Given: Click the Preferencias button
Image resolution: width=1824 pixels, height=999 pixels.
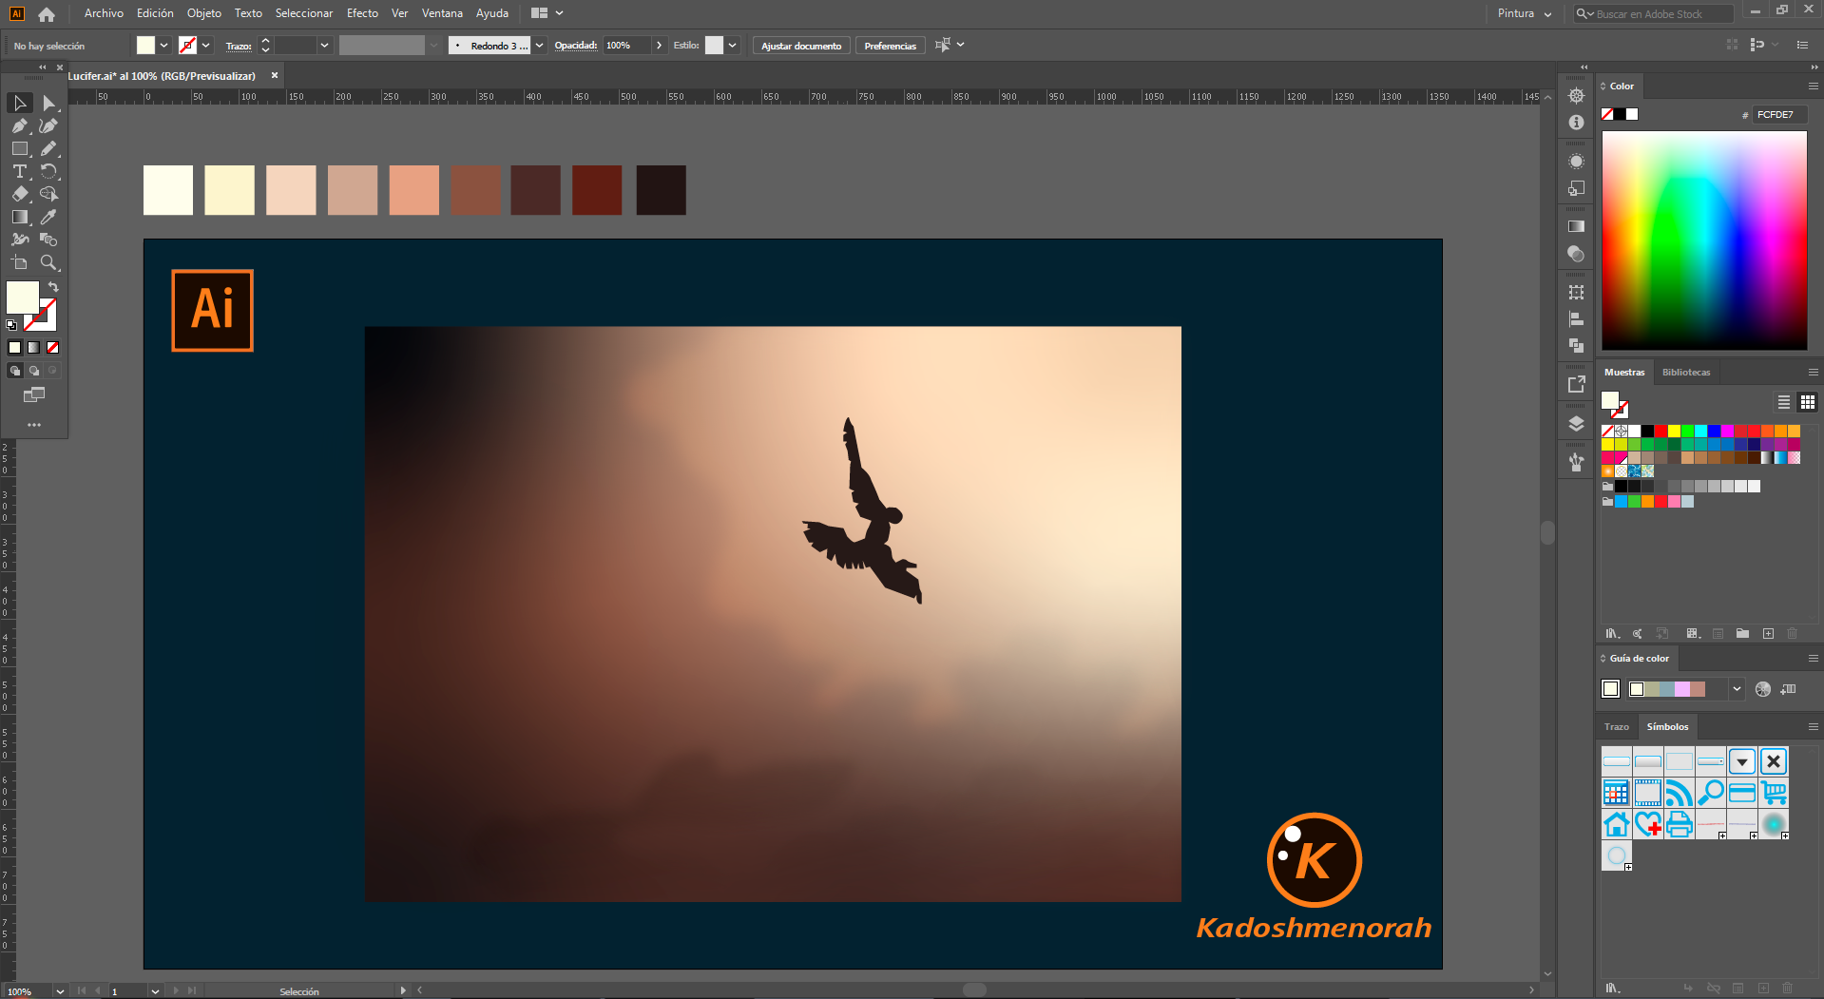Looking at the screenshot, I should click(x=890, y=46).
